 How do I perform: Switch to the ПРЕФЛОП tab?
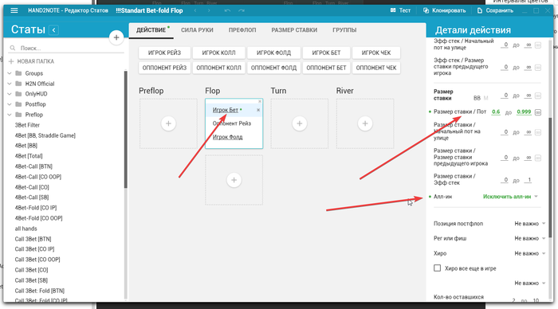242,30
